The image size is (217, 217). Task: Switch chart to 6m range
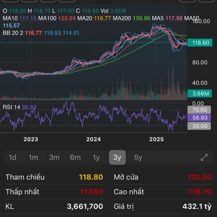75,157
